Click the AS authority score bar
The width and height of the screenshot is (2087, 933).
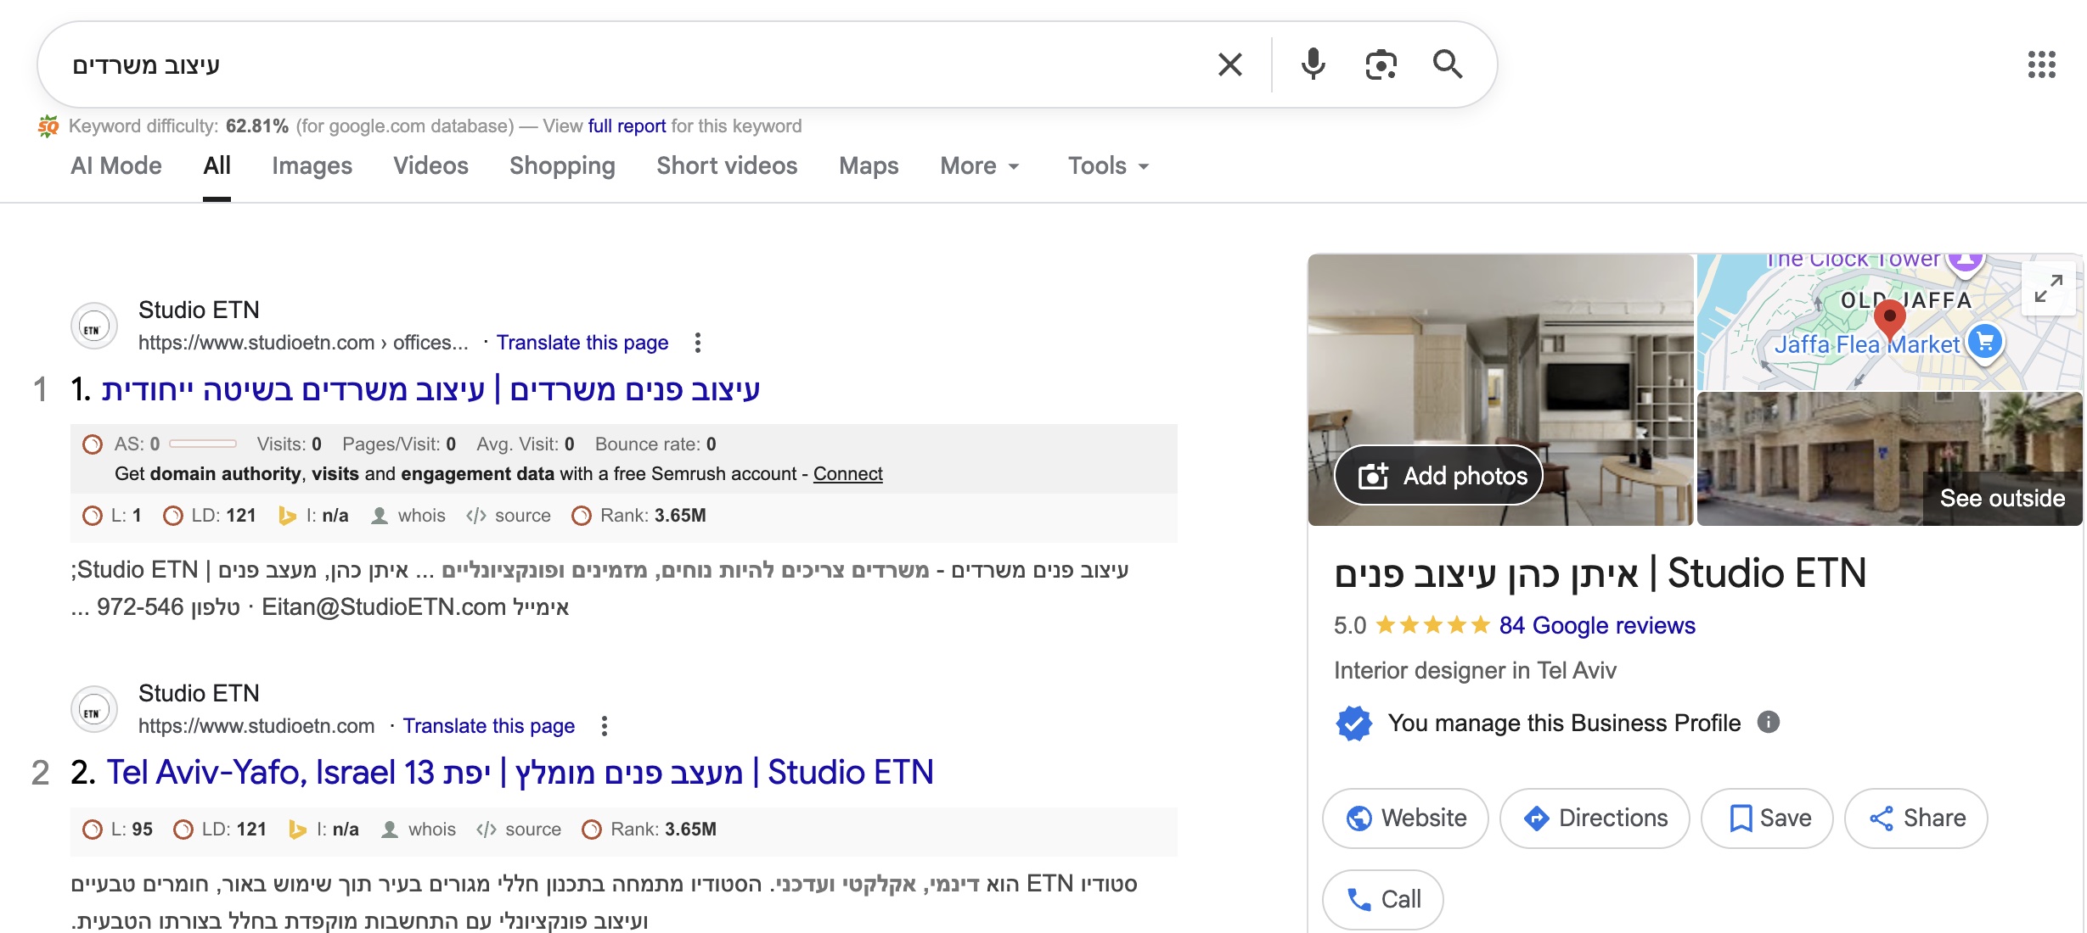pos(203,444)
